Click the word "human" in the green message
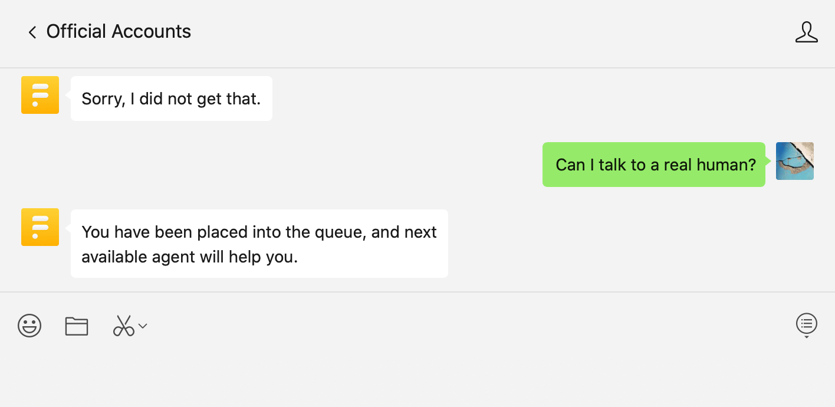835x407 pixels. click(x=725, y=165)
